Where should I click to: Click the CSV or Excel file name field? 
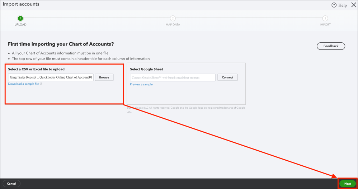click(x=51, y=77)
